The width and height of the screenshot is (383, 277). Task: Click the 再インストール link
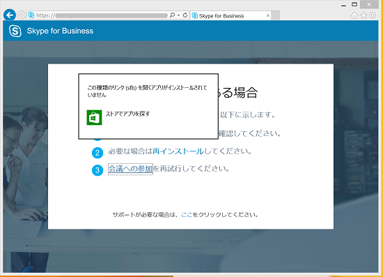(178, 151)
